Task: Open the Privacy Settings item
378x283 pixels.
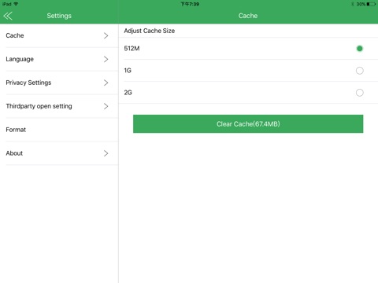Action: 59,83
